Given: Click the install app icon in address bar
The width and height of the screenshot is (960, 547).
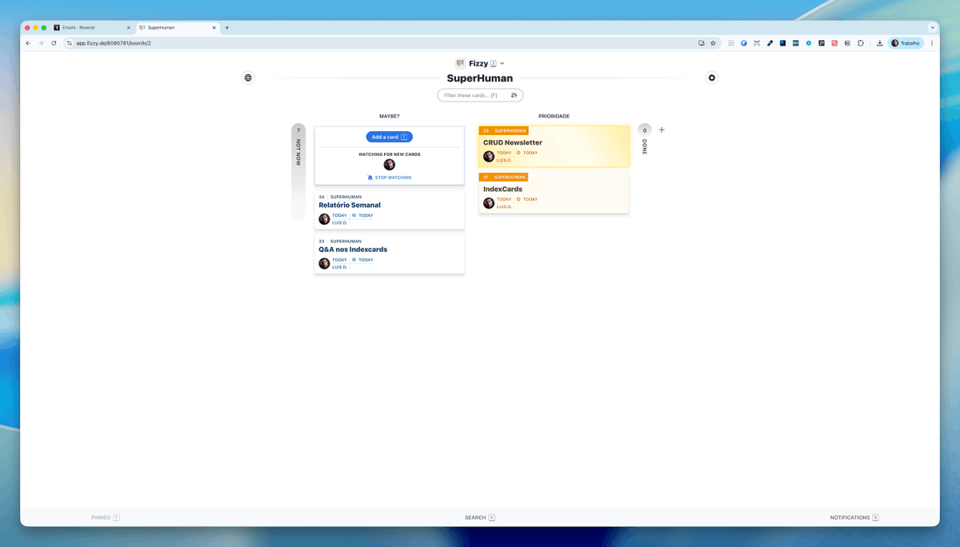Looking at the screenshot, I should [x=702, y=43].
